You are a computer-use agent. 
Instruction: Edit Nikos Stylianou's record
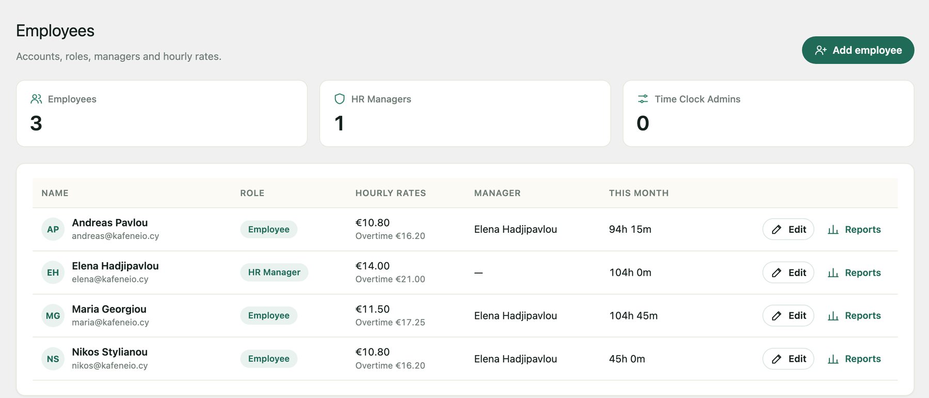[x=788, y=359]
